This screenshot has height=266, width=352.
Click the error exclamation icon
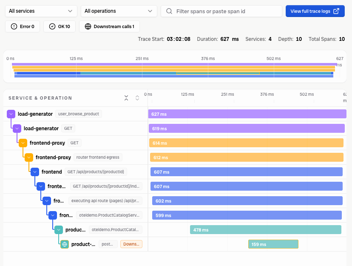[14, 26]
